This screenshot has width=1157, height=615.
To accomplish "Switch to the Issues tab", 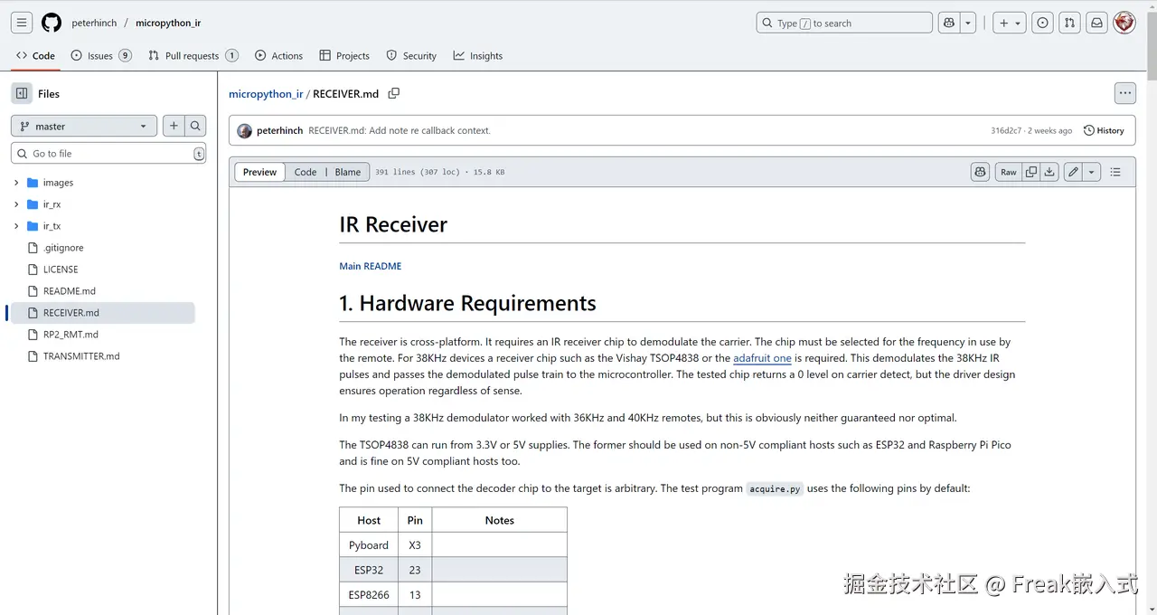I will tap(101, 55).
